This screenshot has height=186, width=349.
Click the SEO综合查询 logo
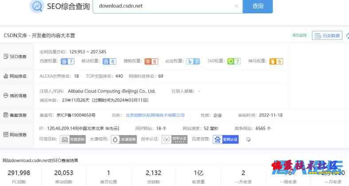[60, 6]
